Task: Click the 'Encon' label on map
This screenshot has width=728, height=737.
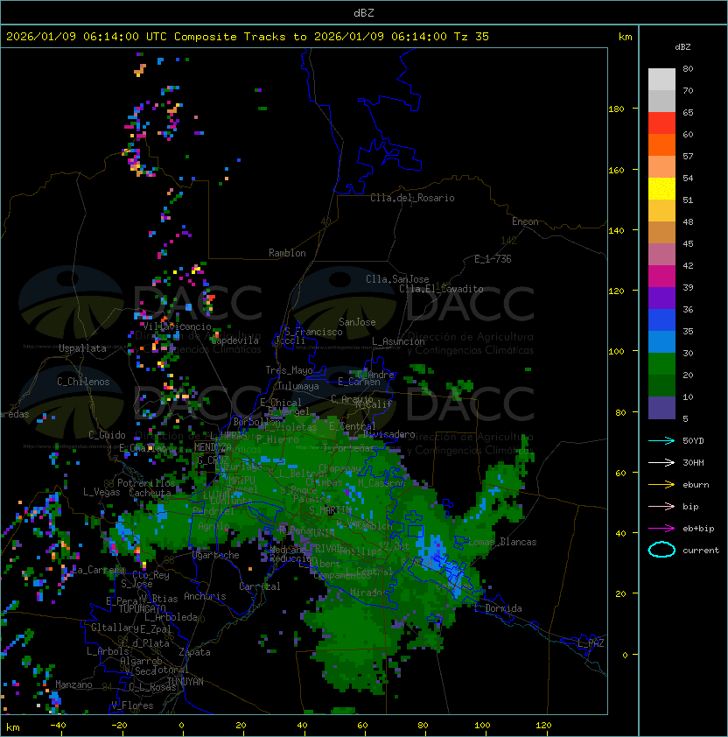Action: (525, 221)
